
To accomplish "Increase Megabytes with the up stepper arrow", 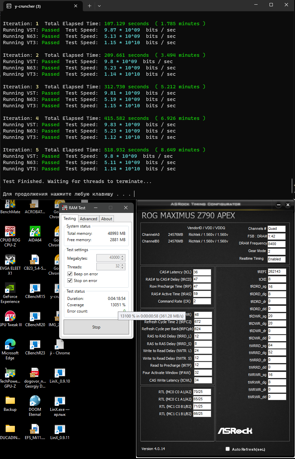I will tap(123, 256).
